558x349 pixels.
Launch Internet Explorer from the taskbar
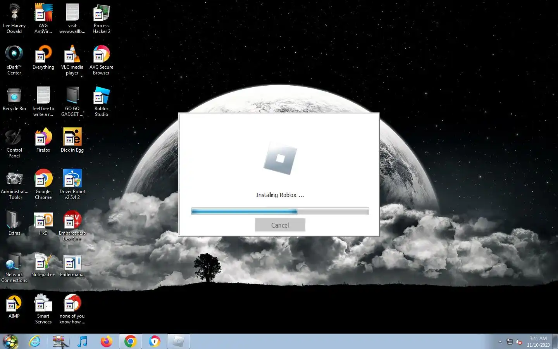[x=35, y=341]
